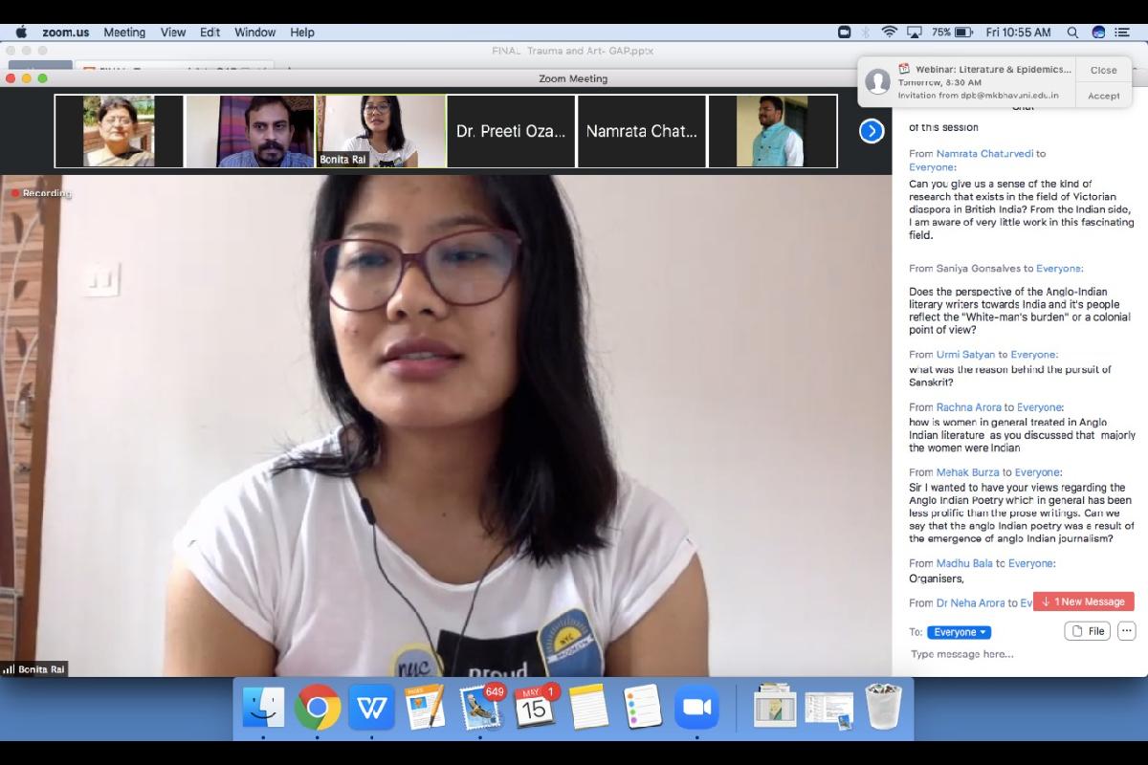Focus the Type message here field
This screenshot has height=765, width=1148.
point(1014,654)
